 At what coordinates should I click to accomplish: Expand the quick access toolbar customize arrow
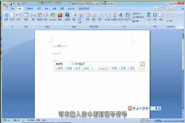(23, 4)
